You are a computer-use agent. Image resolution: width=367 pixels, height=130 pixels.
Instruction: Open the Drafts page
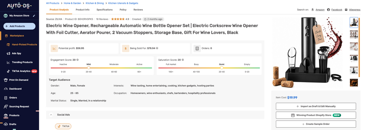click(13, 124)
